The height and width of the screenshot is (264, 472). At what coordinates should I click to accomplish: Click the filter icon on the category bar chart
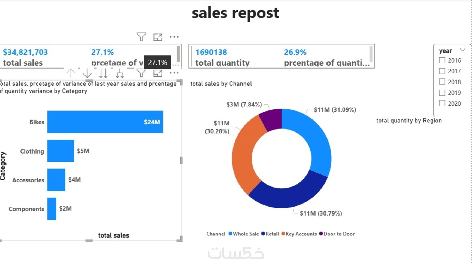pyautogui.click(x=141, y=73)
